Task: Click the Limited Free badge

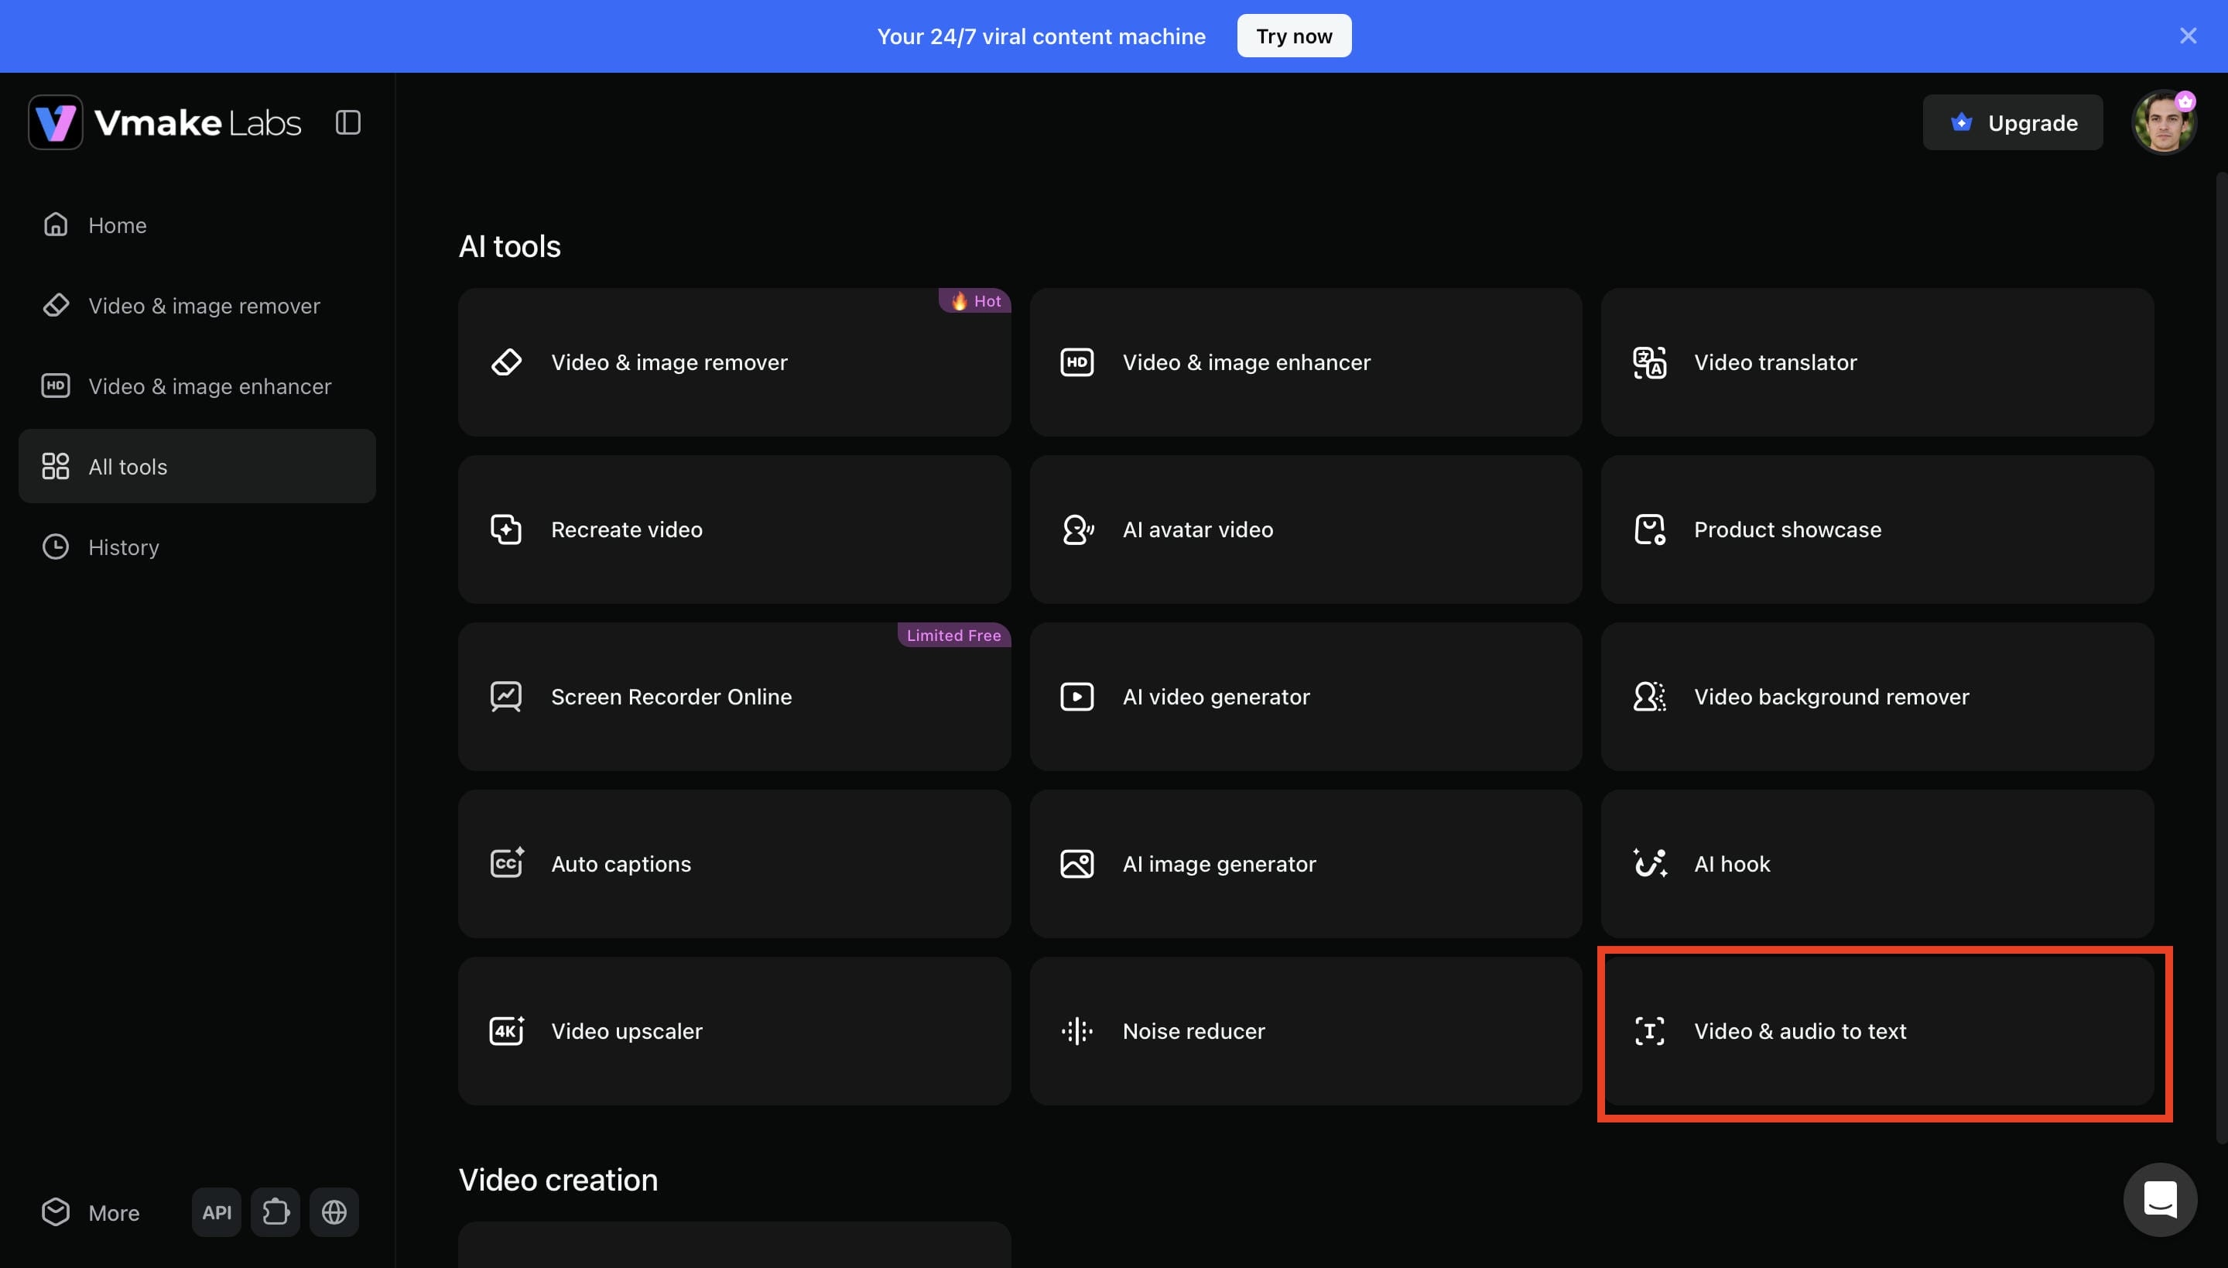Action: point(953,635)
